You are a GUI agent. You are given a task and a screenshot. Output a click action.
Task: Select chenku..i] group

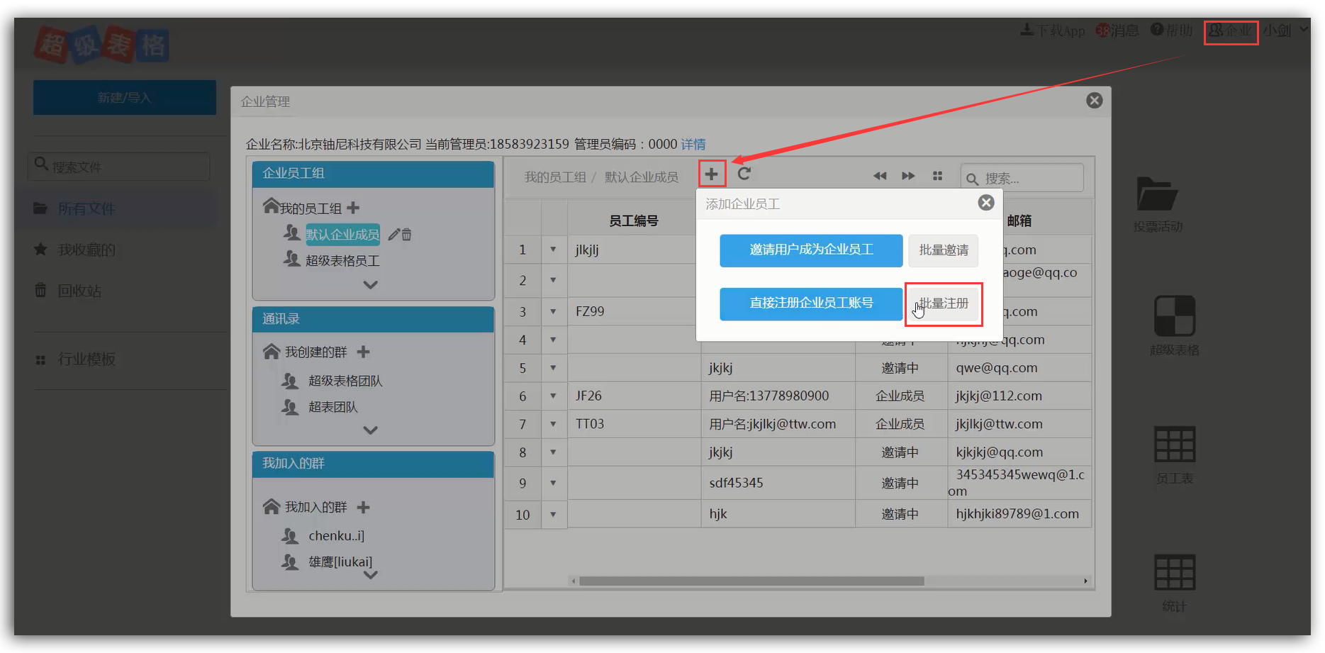336,535
